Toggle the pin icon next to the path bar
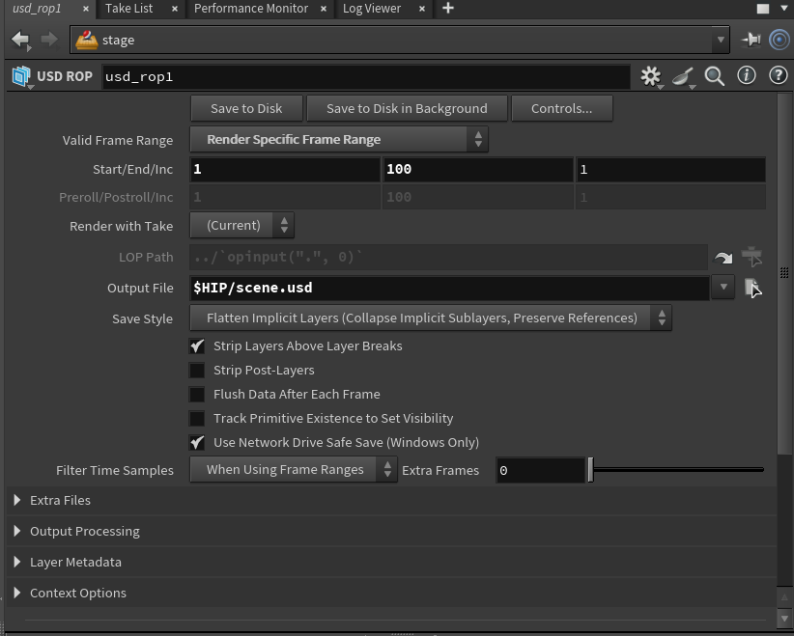794x636 pixels. coord(751,40)
